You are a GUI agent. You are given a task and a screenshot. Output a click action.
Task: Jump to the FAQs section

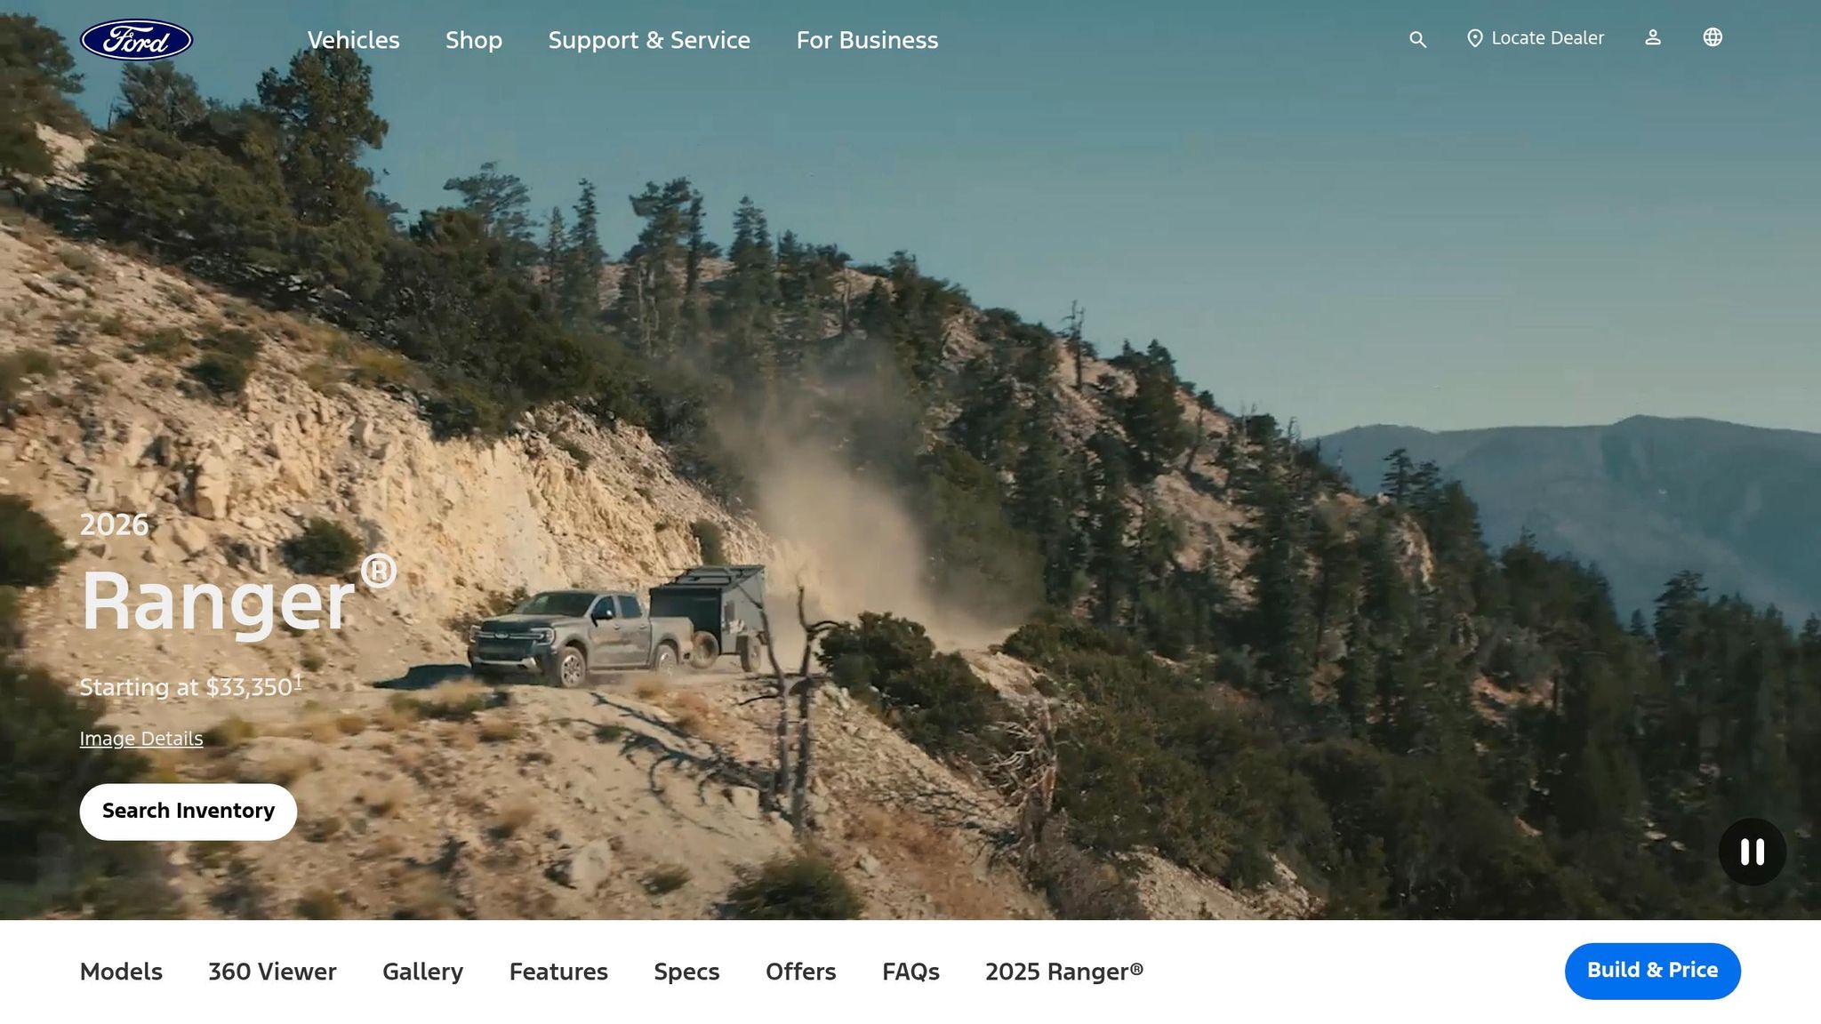910,972
